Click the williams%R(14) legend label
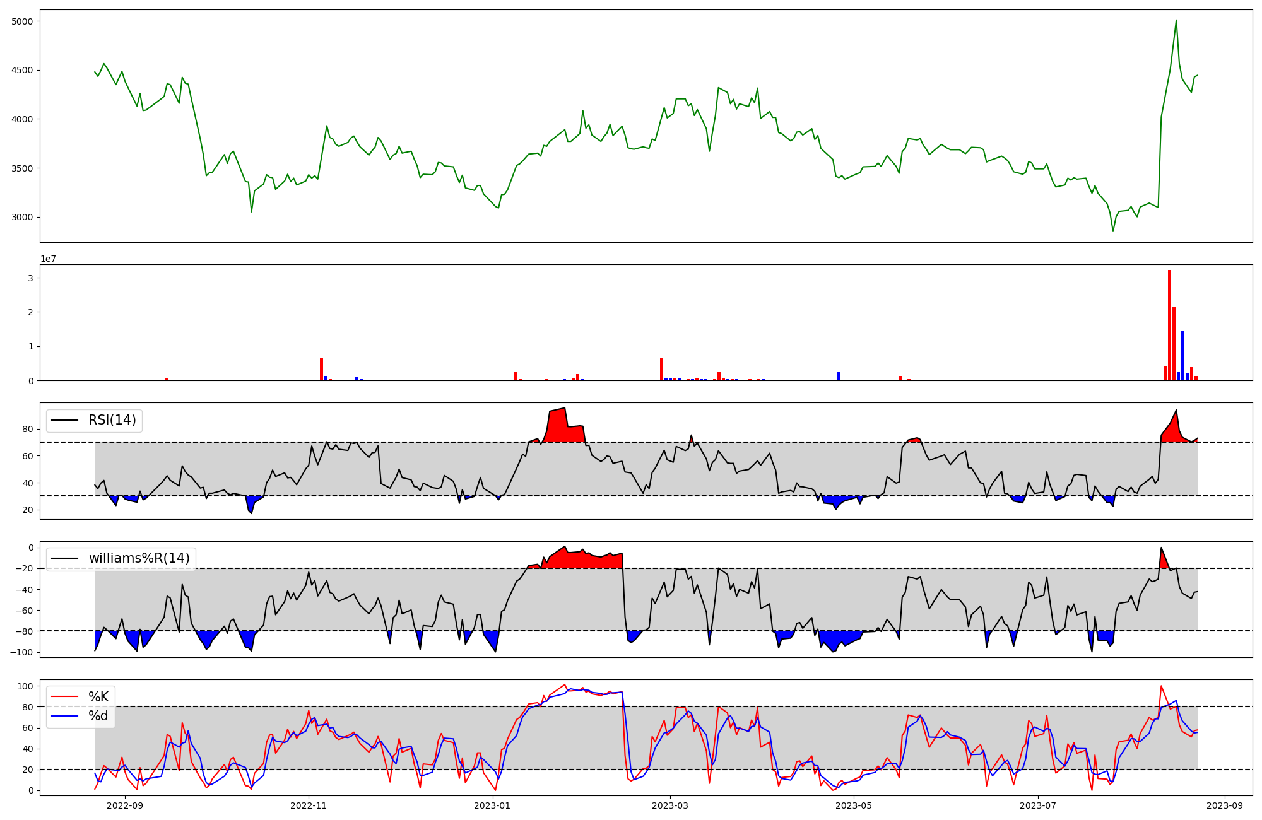The image size is (1262, 820). coord(139,558)
